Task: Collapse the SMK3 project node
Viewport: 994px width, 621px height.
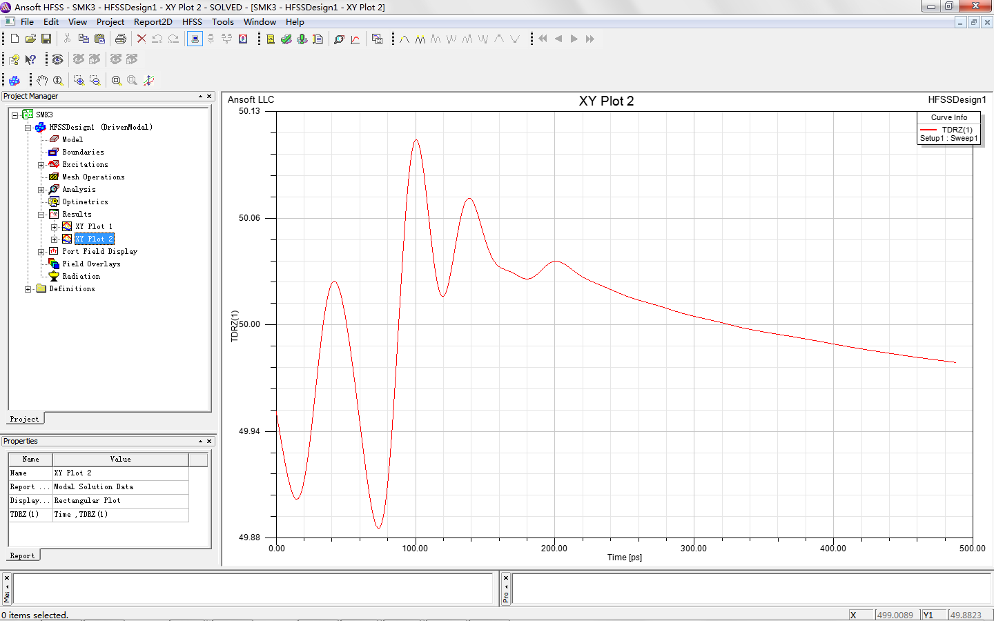Action: point(14,115)
